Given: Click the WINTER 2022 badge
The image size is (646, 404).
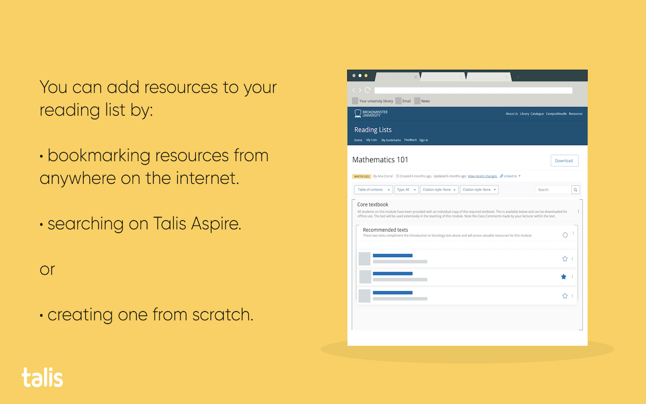Looking at the screenshot, I should [361, 176].
